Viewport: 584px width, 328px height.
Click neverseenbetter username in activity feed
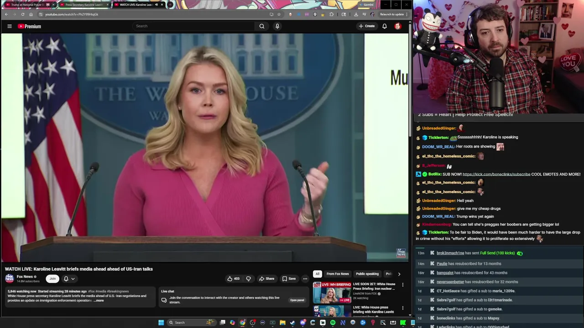[450, 282]
